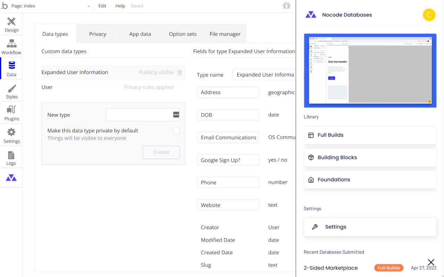The width and height of the screenshot is (444, 277).
Task: Delete the Expanded User Information data type
Action: [180, 72]
